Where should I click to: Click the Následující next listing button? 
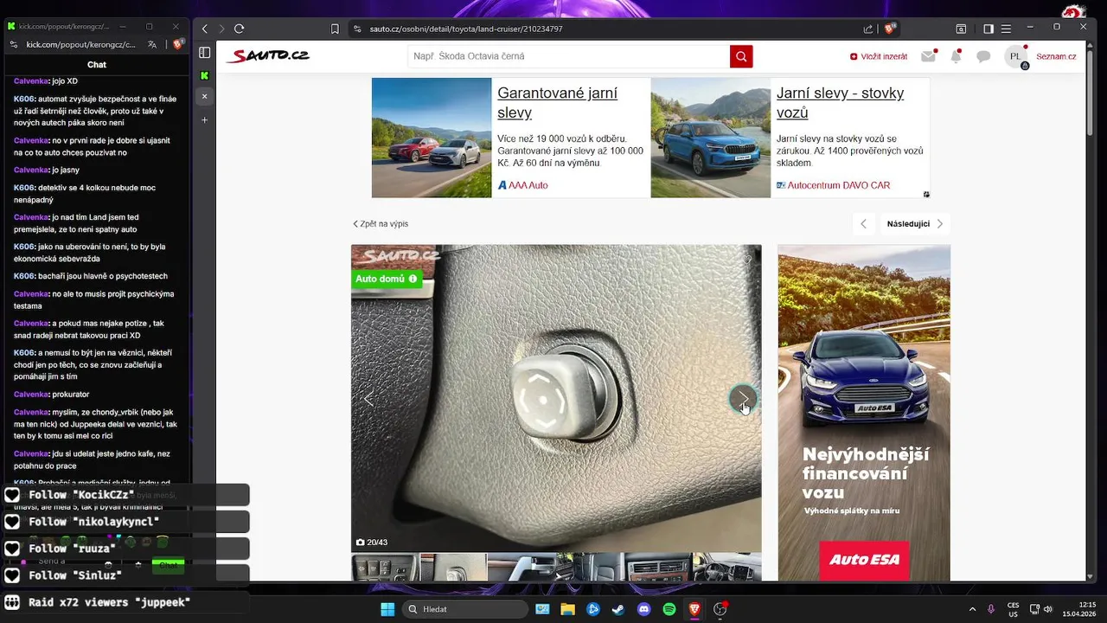pos(915,224)
